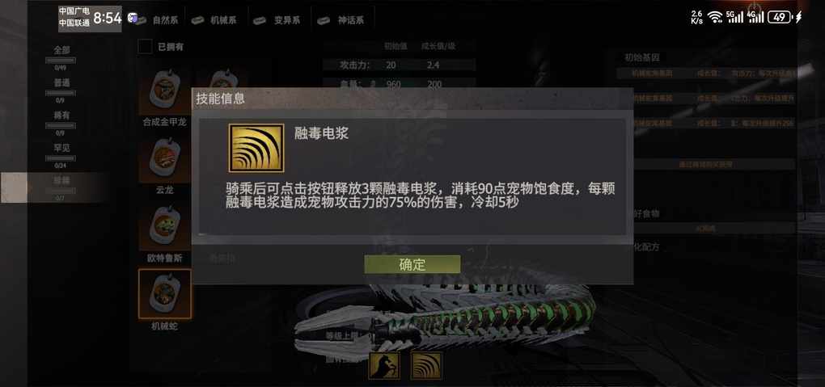Click the 融毒电浆 skill icon in dialog
825x387 pixels.
pyautogui.click(x=256, y=148)
